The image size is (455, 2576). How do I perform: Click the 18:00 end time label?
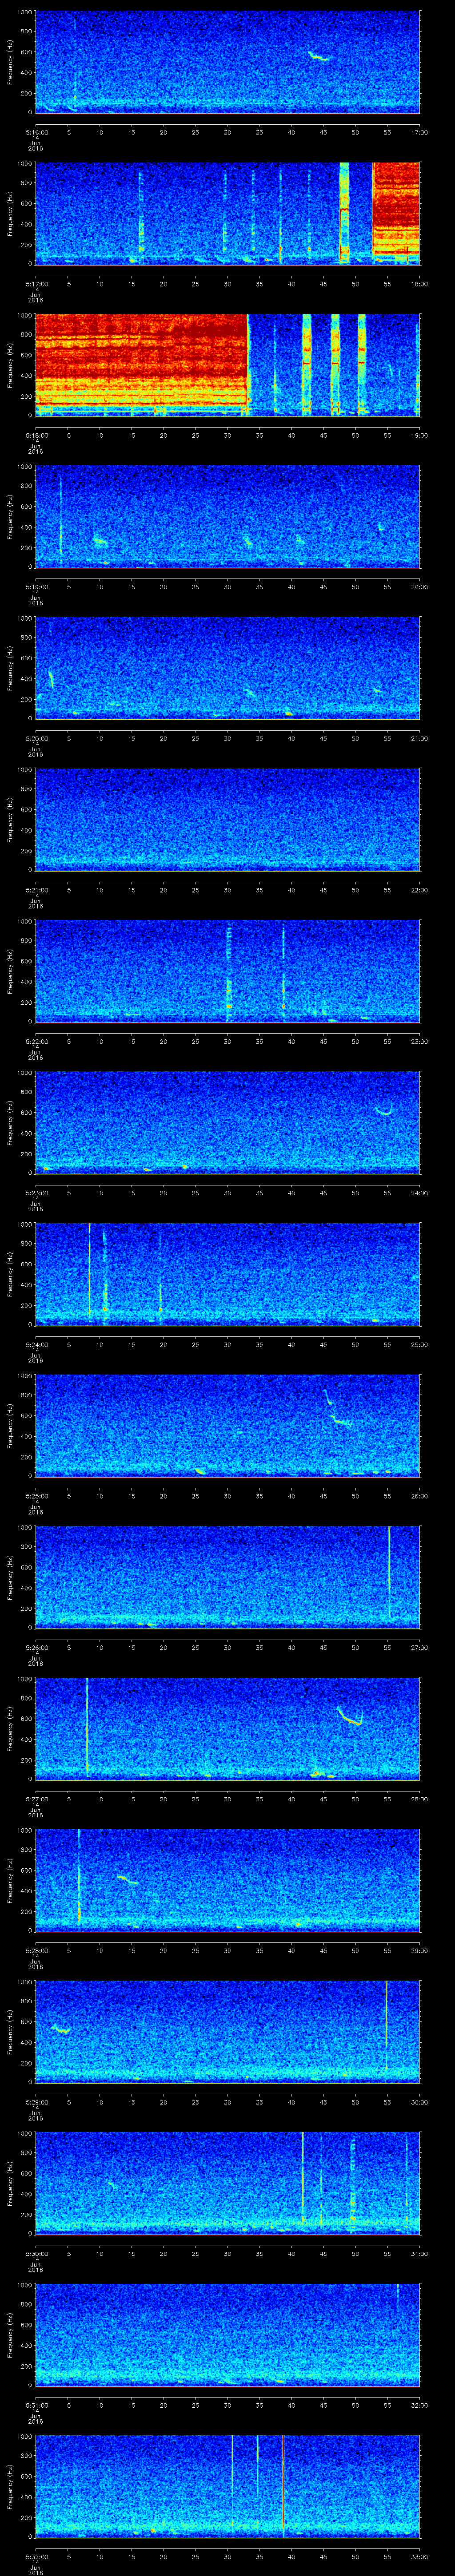click(x=420, y=284)
